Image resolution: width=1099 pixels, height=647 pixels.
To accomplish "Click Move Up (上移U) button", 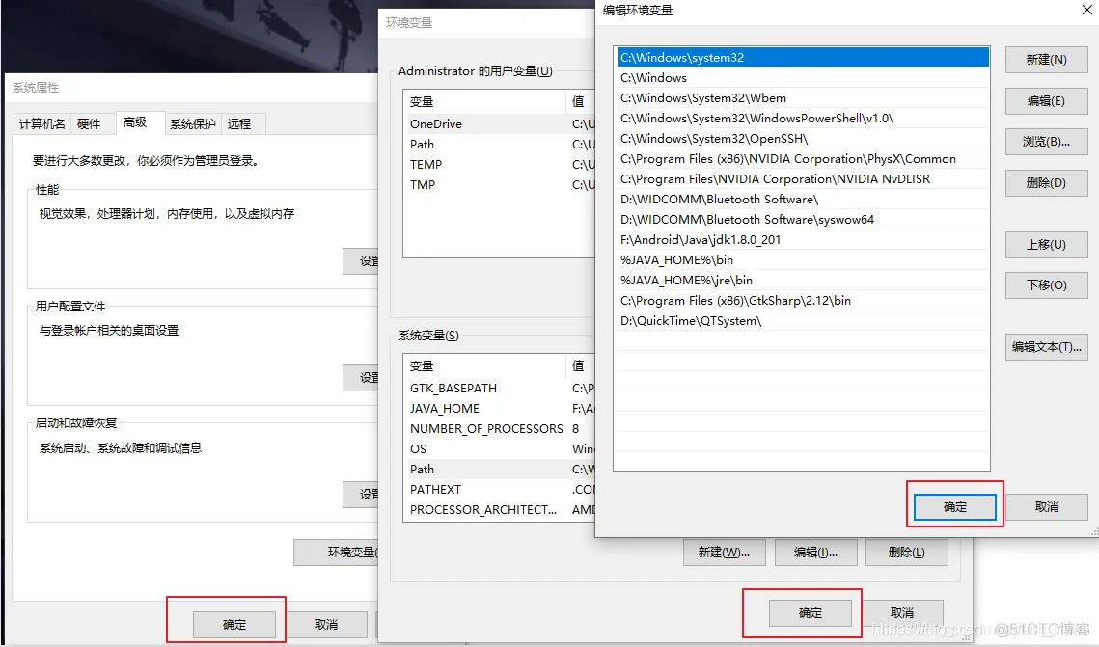I will tap(1046, 244).
